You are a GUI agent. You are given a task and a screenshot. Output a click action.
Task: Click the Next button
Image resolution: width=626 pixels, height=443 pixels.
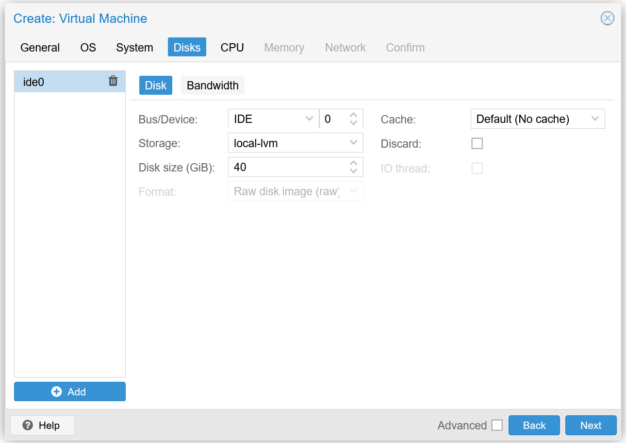tap(591, 425)
